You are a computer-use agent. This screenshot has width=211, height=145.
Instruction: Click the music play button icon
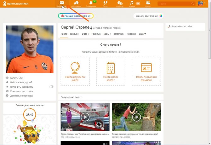pos(138,3)
